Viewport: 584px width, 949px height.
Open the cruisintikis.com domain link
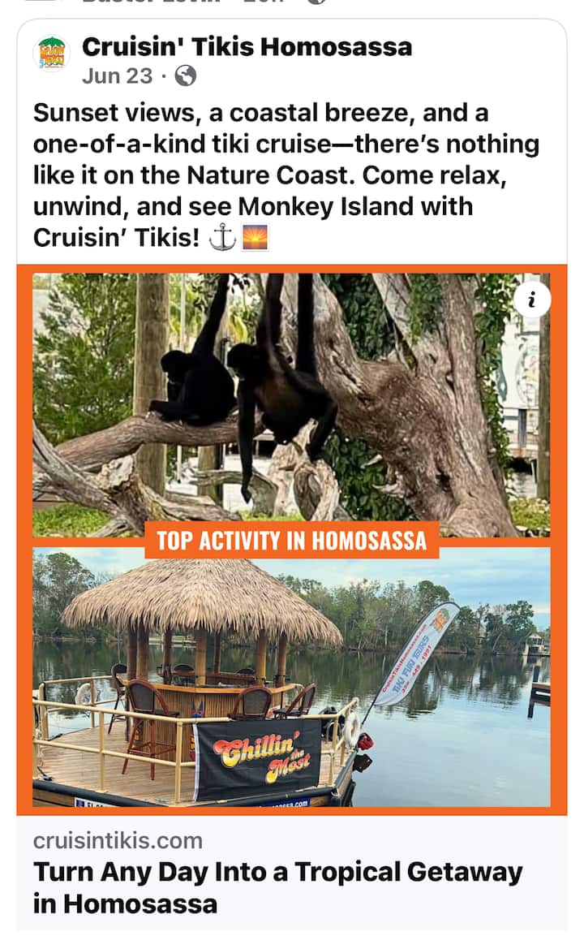tap(118, 841)
